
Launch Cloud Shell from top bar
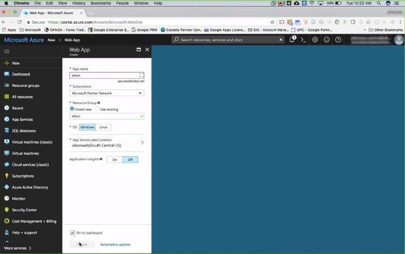[303, 40]
